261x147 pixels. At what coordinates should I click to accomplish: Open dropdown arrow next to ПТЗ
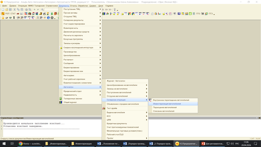pos(214,14)
